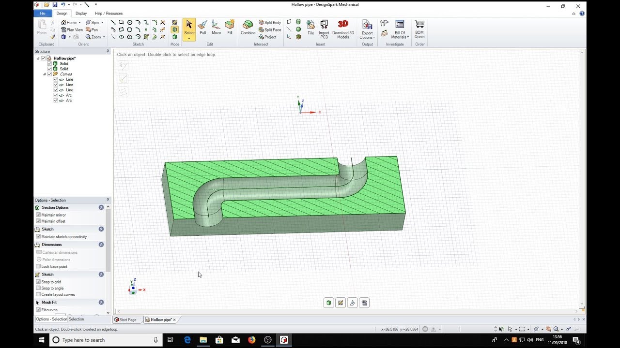This screenshot has height=348, width=620.
Task: Click the Split Face tool
Action: [270, 30]
